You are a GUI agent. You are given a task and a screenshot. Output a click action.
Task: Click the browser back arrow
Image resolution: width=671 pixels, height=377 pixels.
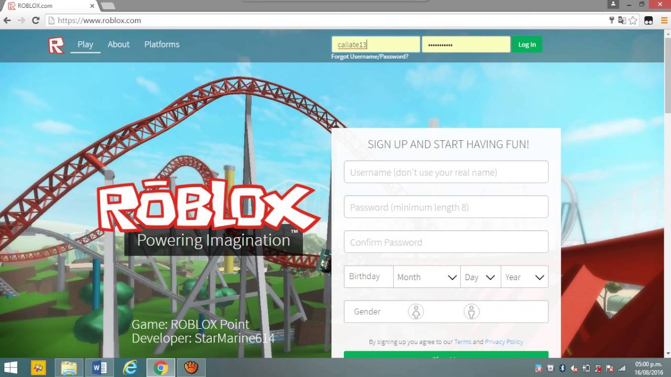(x=7, y=20)
